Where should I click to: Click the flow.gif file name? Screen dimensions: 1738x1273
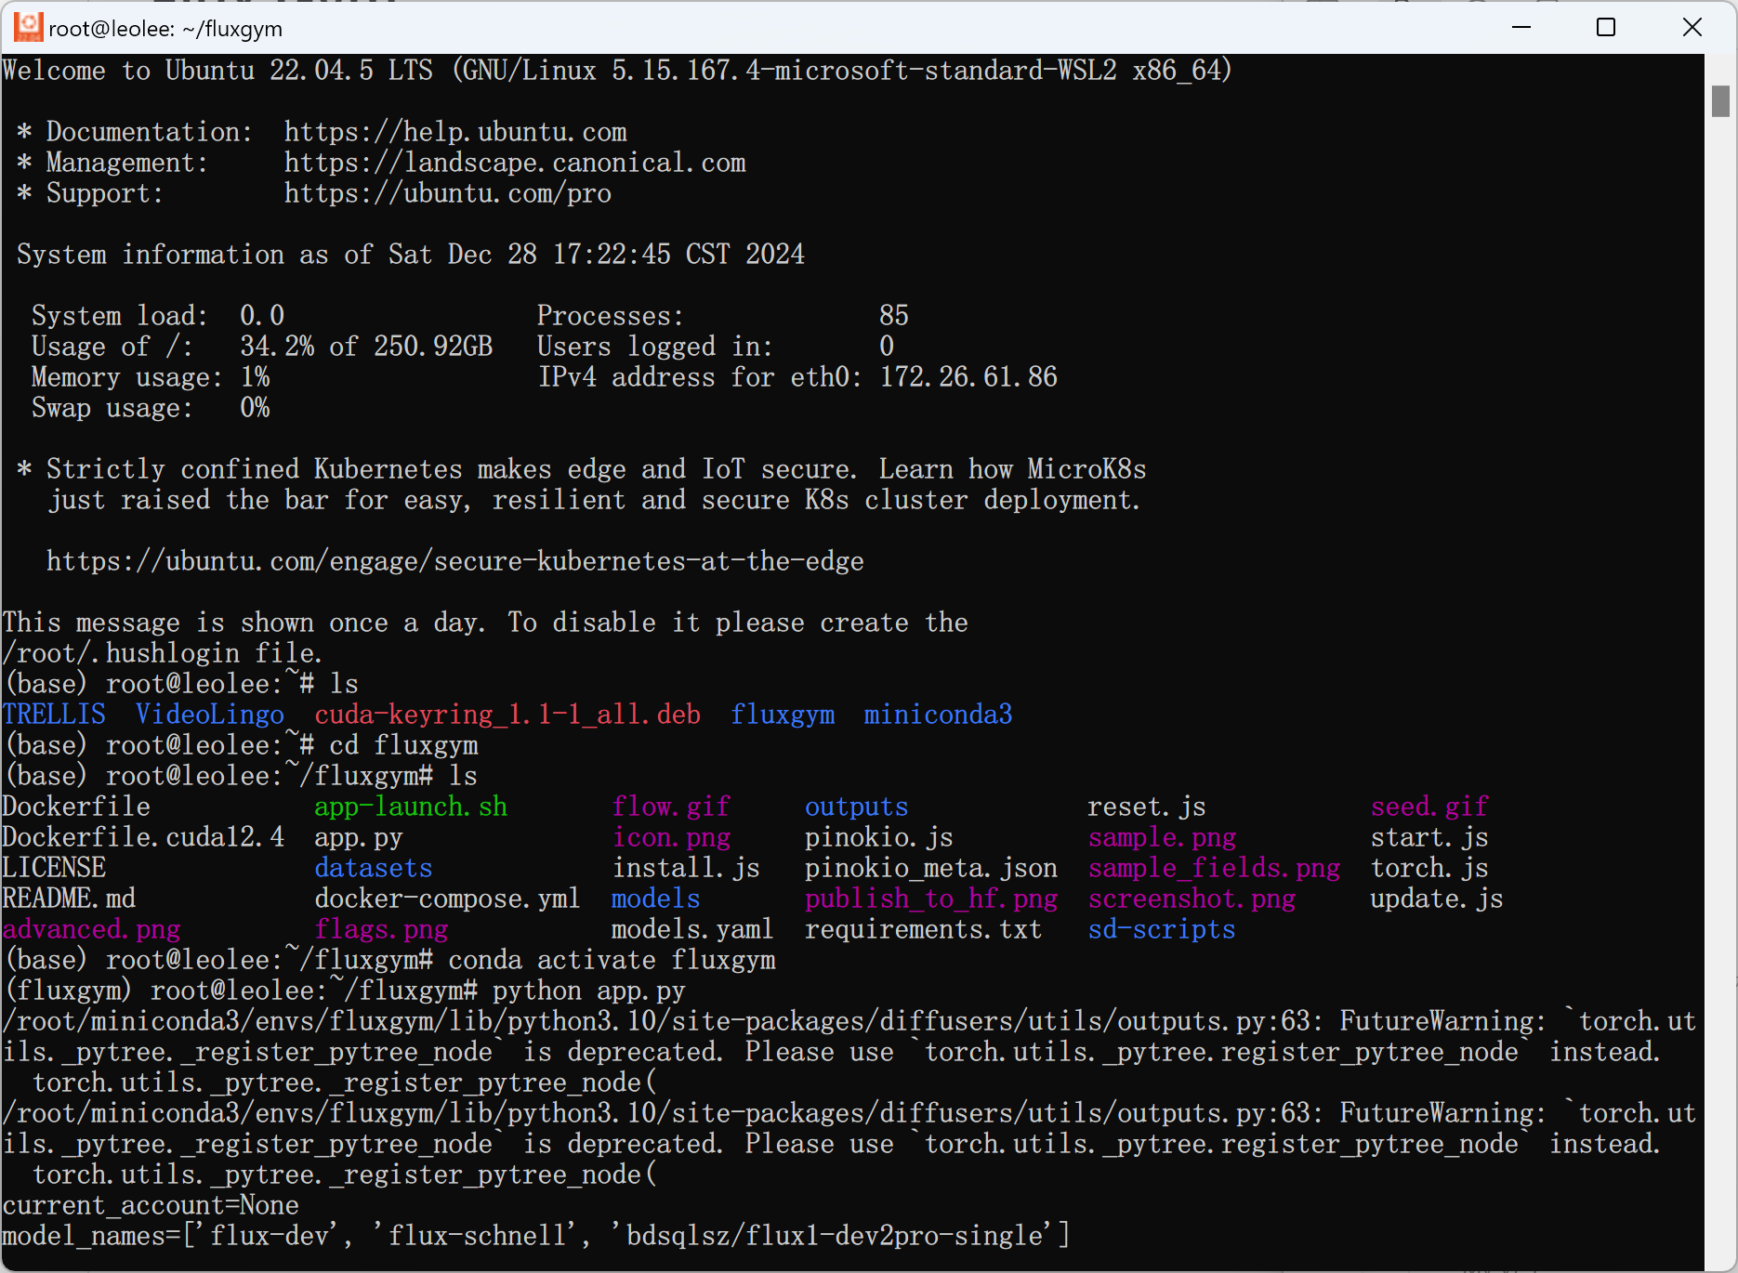(671, 807)
